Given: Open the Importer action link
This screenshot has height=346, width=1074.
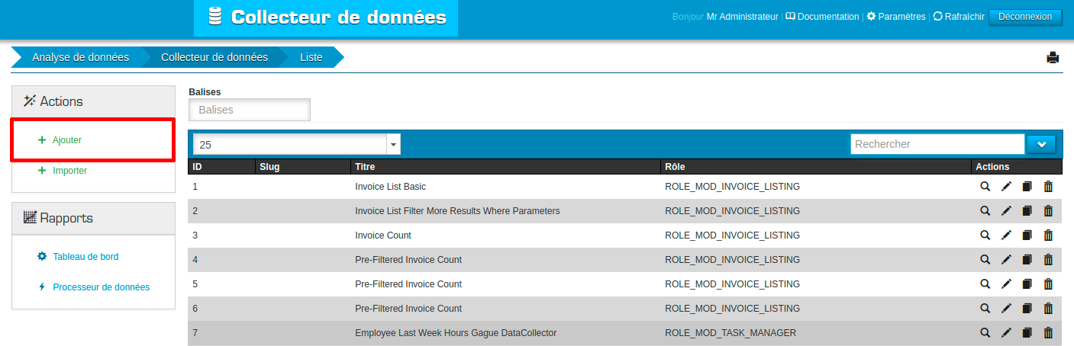Looking at the screenshot, I should pyautogui.click(x=69, y=171).
